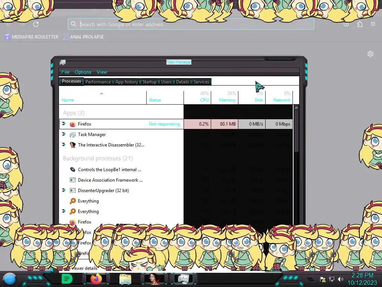Open the Firefox hamburger menu
Screen dimensions: 382x287
[x=373, y=24]
